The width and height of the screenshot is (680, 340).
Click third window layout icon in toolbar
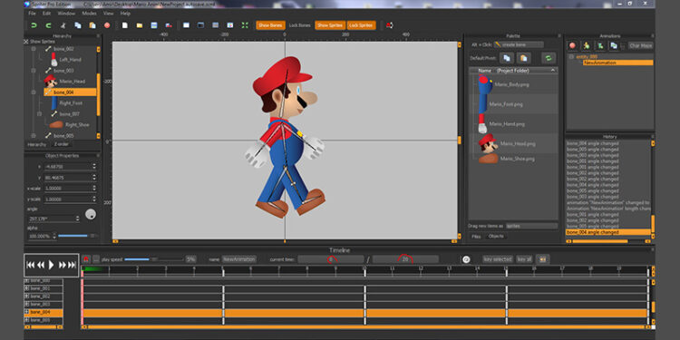coord(216,25)
